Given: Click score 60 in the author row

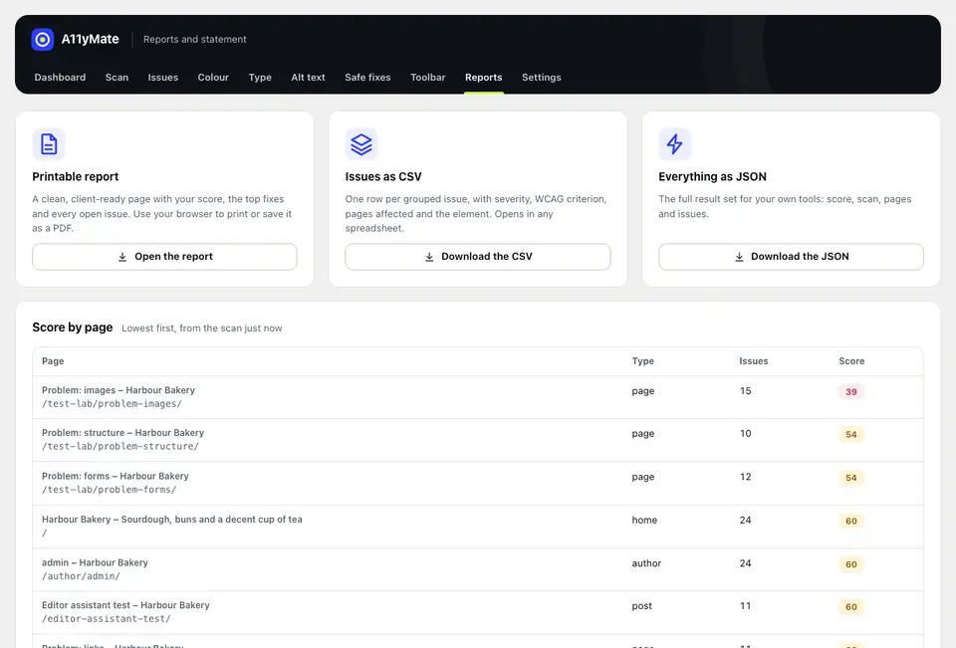Looking at the screenshot, I should [x=851, y=564].
